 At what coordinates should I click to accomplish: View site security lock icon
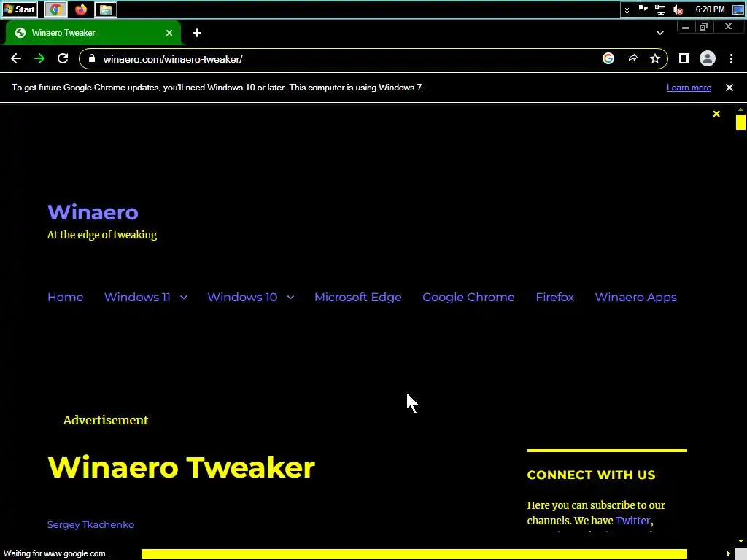pyautogui.click(x=92, y=58)
